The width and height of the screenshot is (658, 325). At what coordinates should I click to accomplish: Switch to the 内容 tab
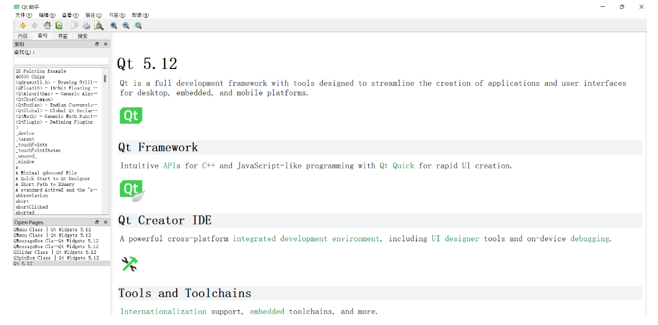(23, 36)
